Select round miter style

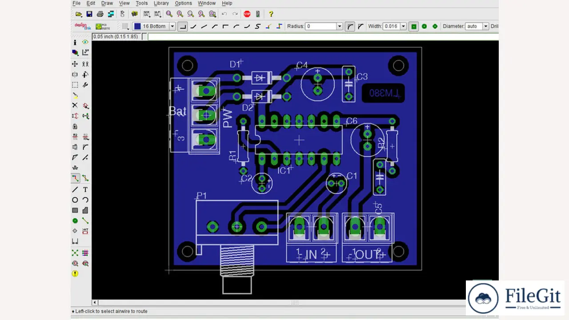[350, 26]
